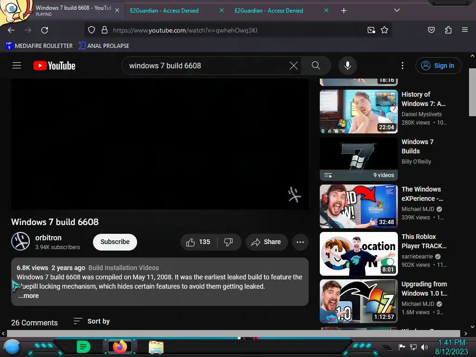Clear the YouTube search box
This screenshot has height=357, width=476.
point(294,66)
